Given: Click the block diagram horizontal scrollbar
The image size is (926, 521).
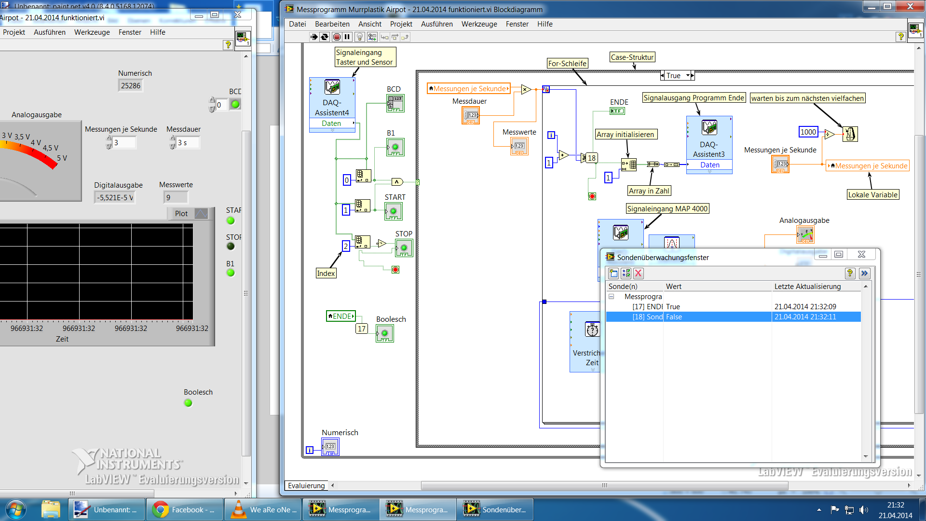Looking at the screenshot, I should point(604,485).
